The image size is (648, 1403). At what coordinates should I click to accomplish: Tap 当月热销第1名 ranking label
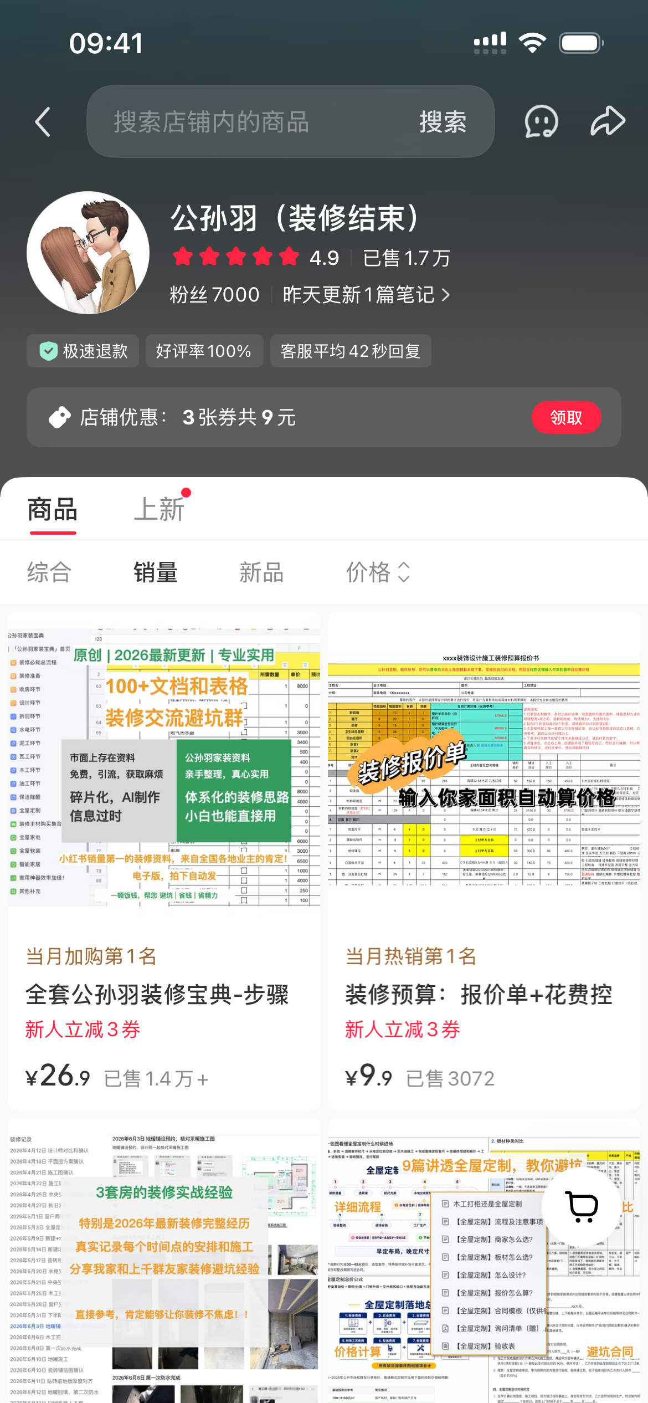411,956
